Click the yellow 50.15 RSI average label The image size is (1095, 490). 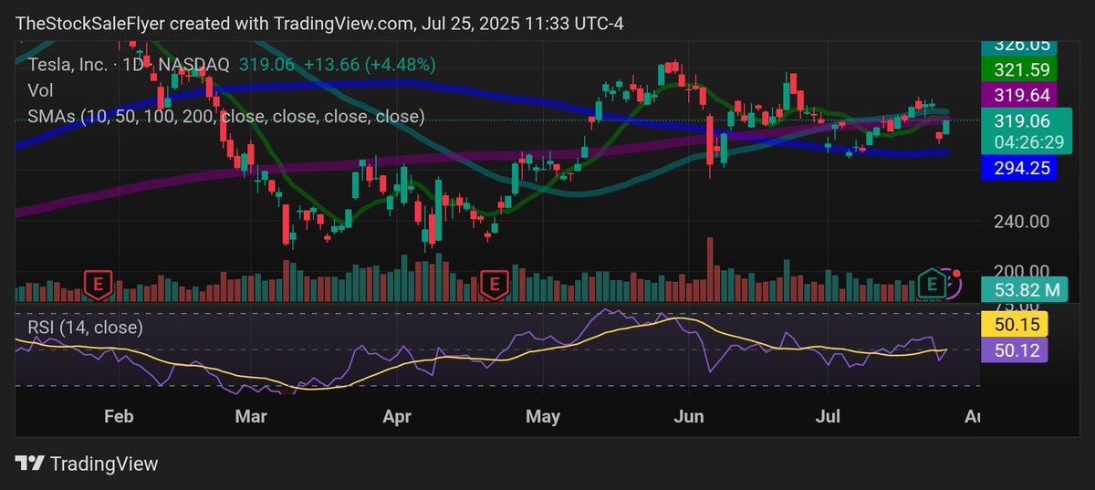click(x=1016, y=325)
